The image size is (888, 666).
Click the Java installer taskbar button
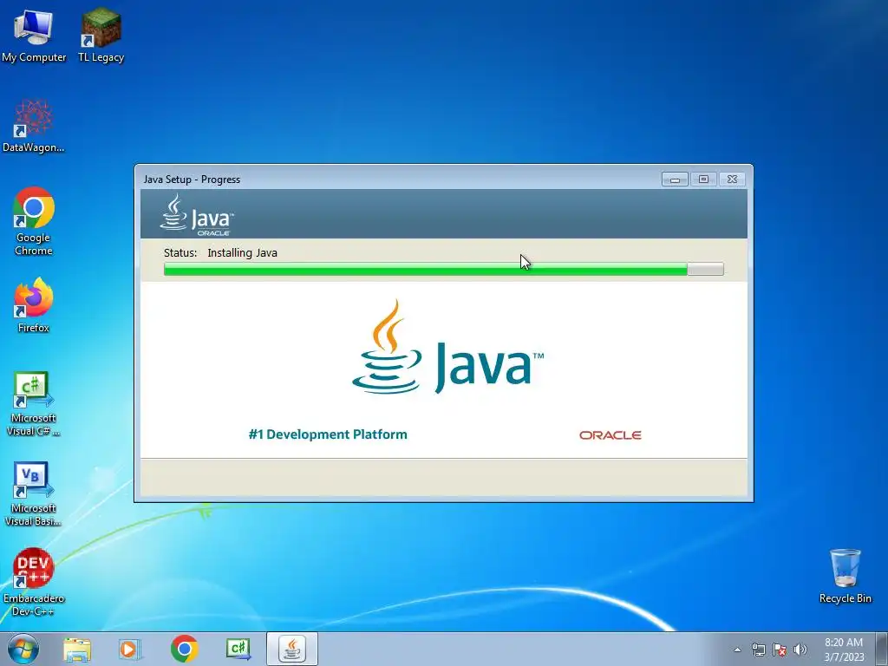click(x=292, y=649)
